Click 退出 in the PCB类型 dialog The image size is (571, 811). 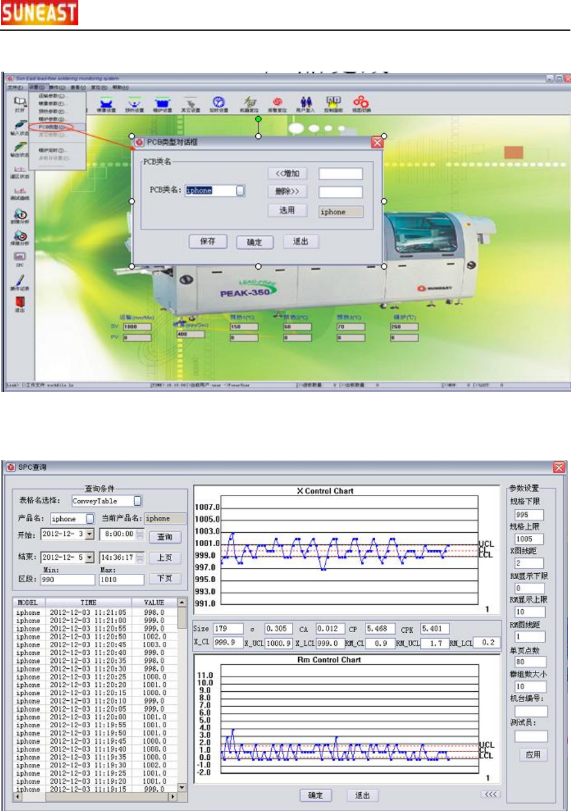coord(301,241)
